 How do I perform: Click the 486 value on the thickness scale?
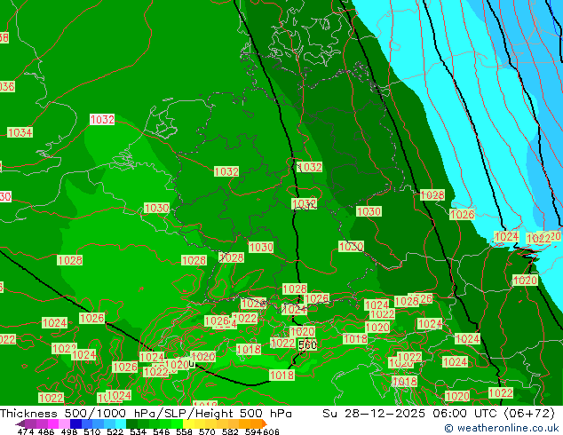pos(46,431)
